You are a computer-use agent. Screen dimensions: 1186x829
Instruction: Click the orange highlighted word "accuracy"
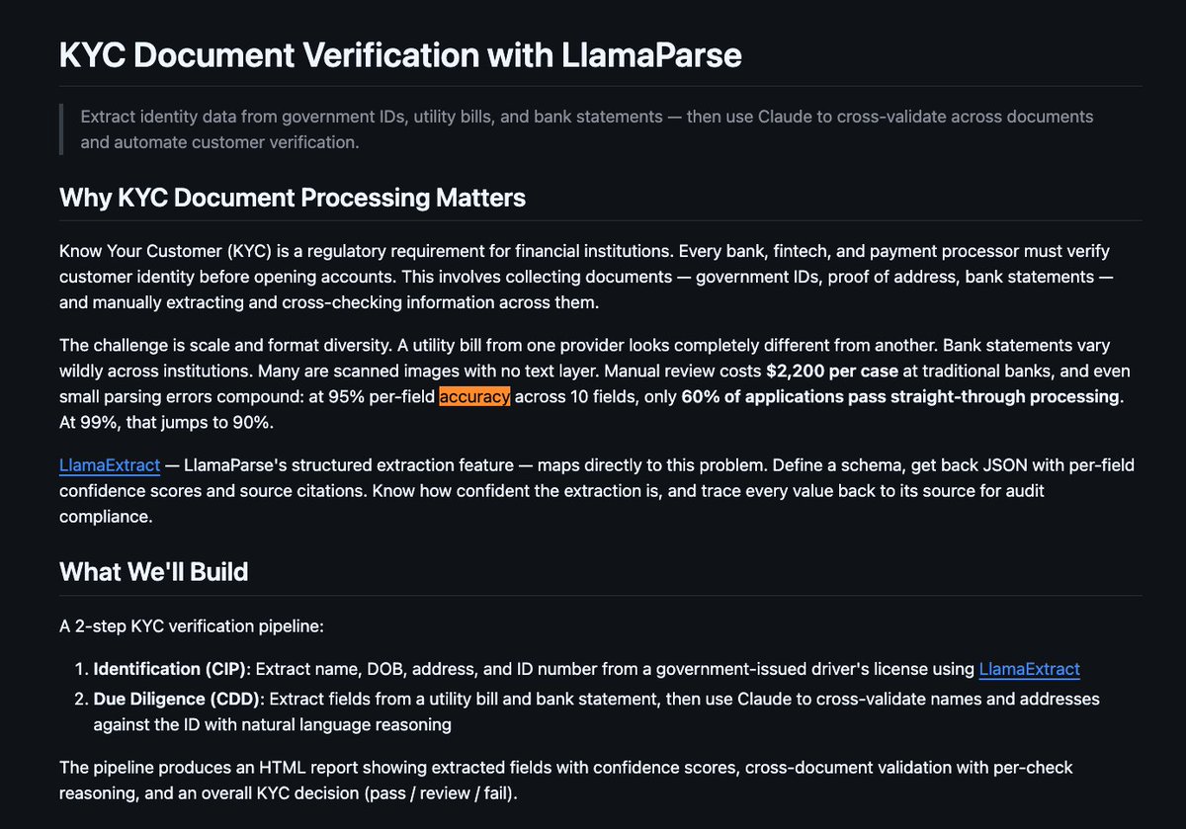pyautogui.click(x=474, y=397)
